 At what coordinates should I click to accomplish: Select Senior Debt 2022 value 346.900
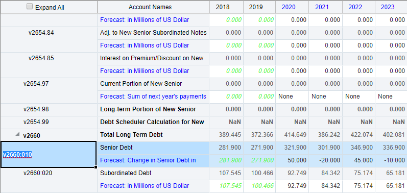362,148
